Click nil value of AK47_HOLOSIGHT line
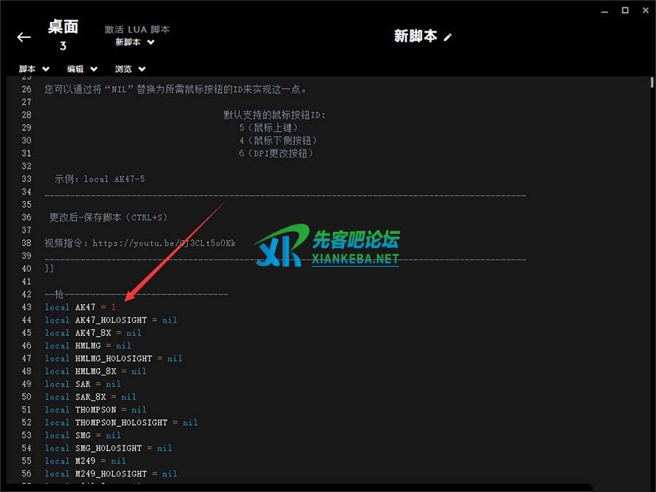Screen dimensions: 656x492 [x=169, y=320]
